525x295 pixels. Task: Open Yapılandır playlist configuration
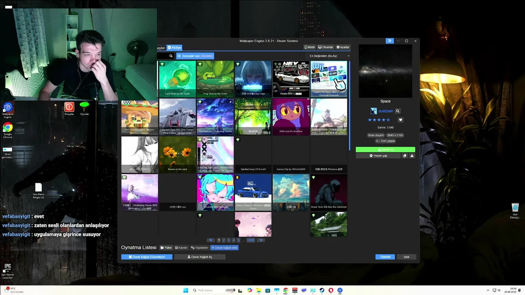(200, 247)
